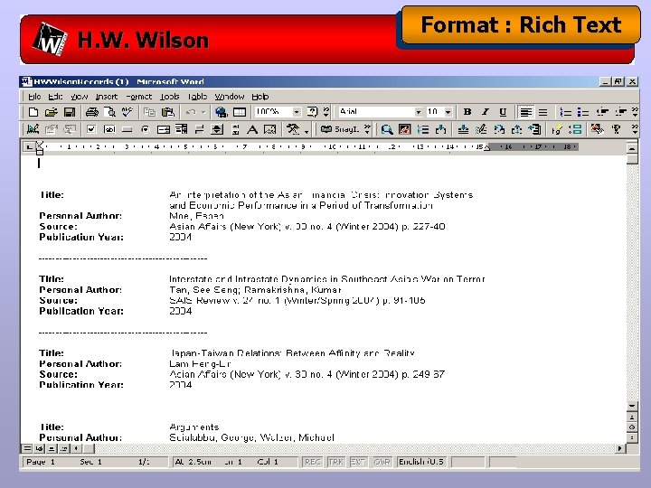Click the Tables and Borders icon
651x488 pixels.
pyautogui.click(x=240, y=112)
